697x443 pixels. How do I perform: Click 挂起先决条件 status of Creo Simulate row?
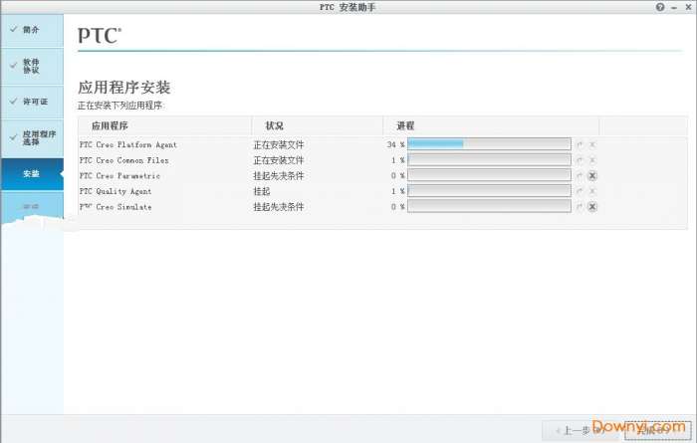pyautogui.click(x=279, y=207)
